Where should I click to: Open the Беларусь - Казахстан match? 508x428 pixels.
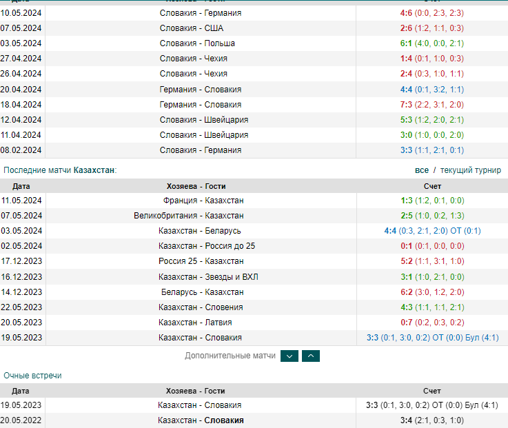point(203,292)
